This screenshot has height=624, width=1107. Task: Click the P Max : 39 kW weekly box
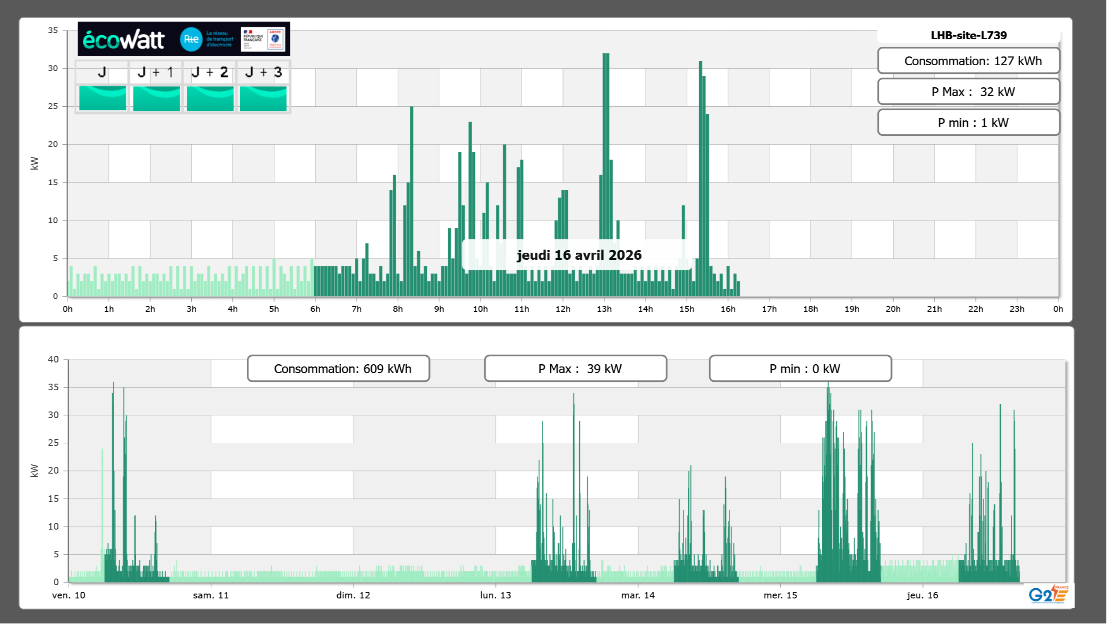pos(575,369)
